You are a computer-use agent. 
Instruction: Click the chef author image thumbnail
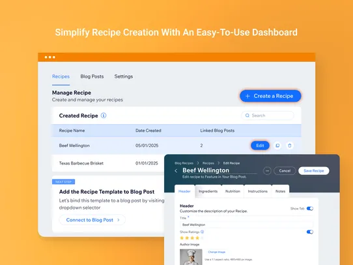(191, 257)
